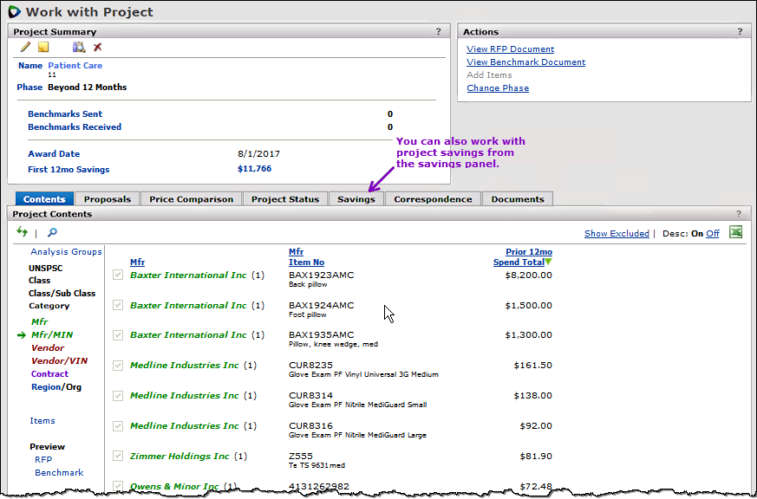Viewport: 757px width, 499px height.
Task: Toggle checkbox for Baxter BAX1923AMC row
Action: (x=119, y=275)
